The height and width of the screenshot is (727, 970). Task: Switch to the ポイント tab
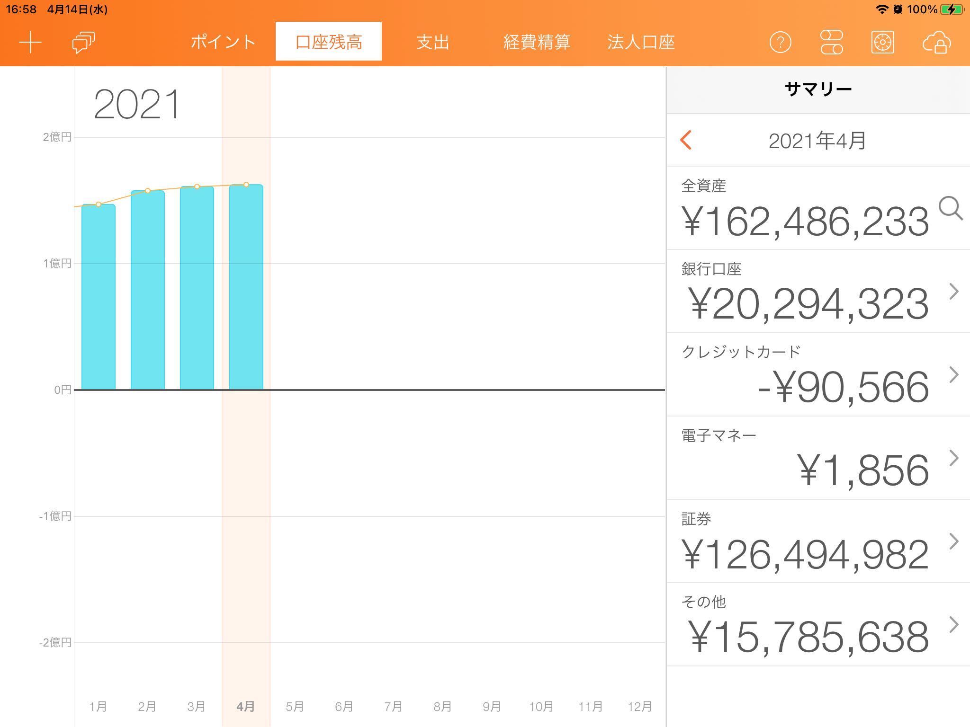click(223, 42)
